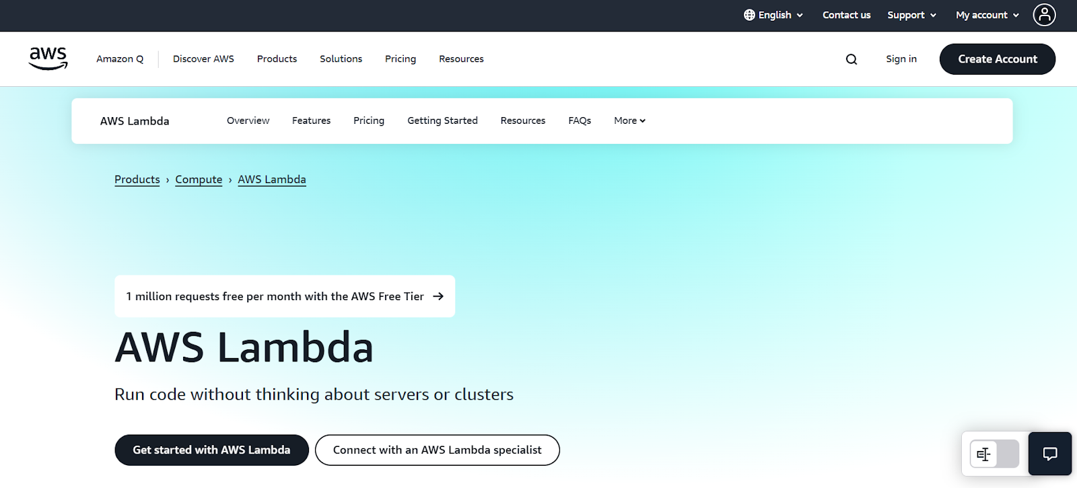Expand the More menu in Lambda nav

(x=629, y=120)
